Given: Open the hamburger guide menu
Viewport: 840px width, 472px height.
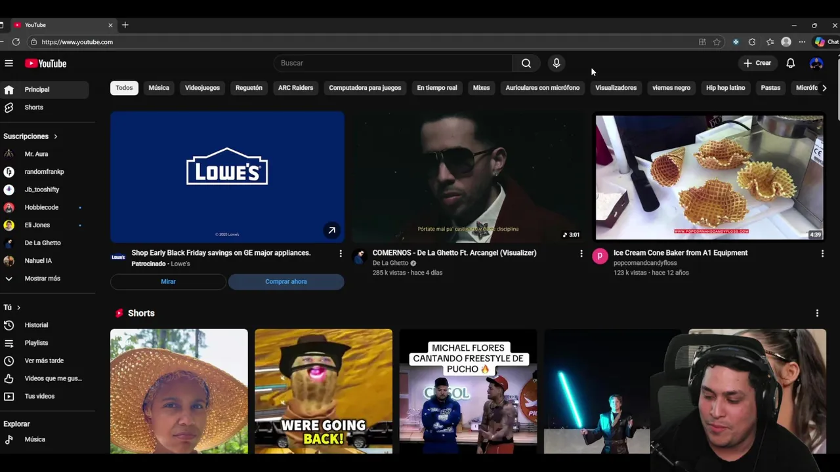Looking at the screenshot, I should tap(9, 63).
